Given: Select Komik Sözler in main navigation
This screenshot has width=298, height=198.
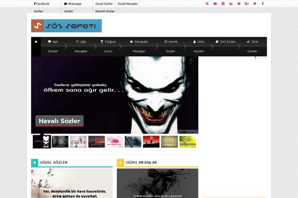Looking at the screenshot, I should pyautogui.click(x=171, y=47).
